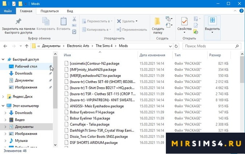Select Документы under Этот компьютер
245x154 pixels.
point(24,127)
